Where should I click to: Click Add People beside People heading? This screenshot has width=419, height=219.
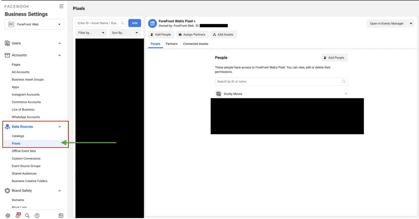334,58
